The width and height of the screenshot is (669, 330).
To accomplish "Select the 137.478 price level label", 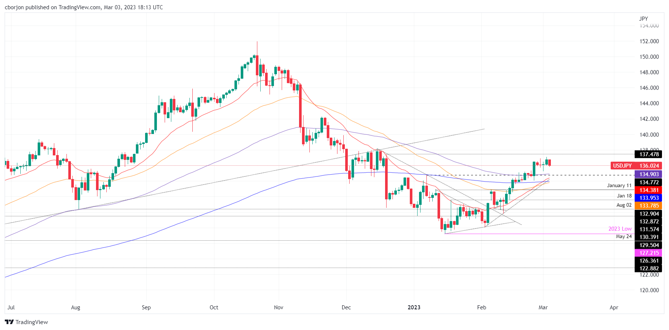I will pos(649,154).
